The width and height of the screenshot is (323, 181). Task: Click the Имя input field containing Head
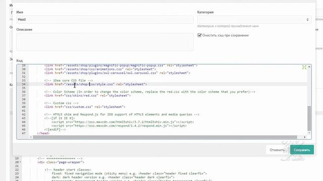(x=105, y=20)
